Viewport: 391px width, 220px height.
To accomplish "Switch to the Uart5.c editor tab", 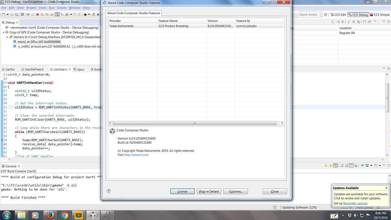I will [10, 69].
